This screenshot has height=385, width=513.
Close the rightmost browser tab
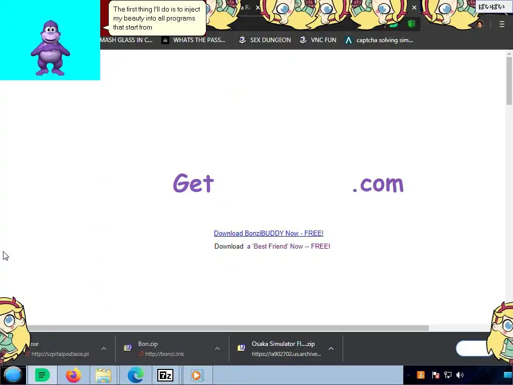pos(414,8)
